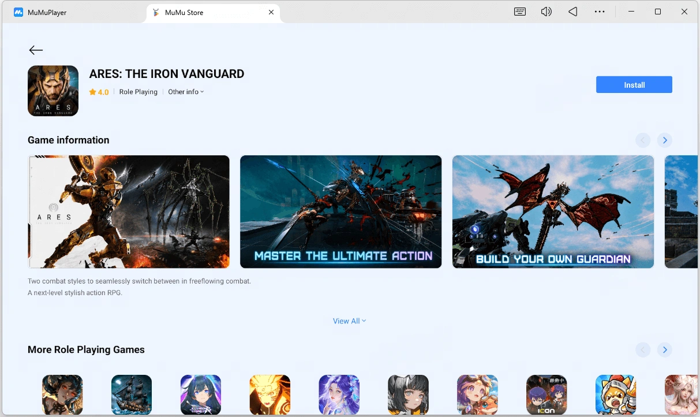Expand the Other info dropdown
This screenshot has height=417, width=700.
tap(186, 92)
